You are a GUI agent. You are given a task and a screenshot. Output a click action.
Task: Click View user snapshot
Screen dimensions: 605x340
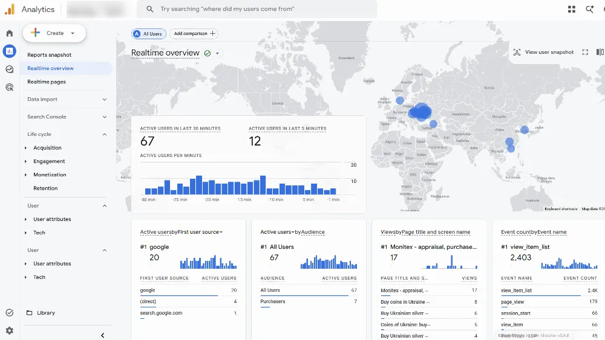click(549, 52)
